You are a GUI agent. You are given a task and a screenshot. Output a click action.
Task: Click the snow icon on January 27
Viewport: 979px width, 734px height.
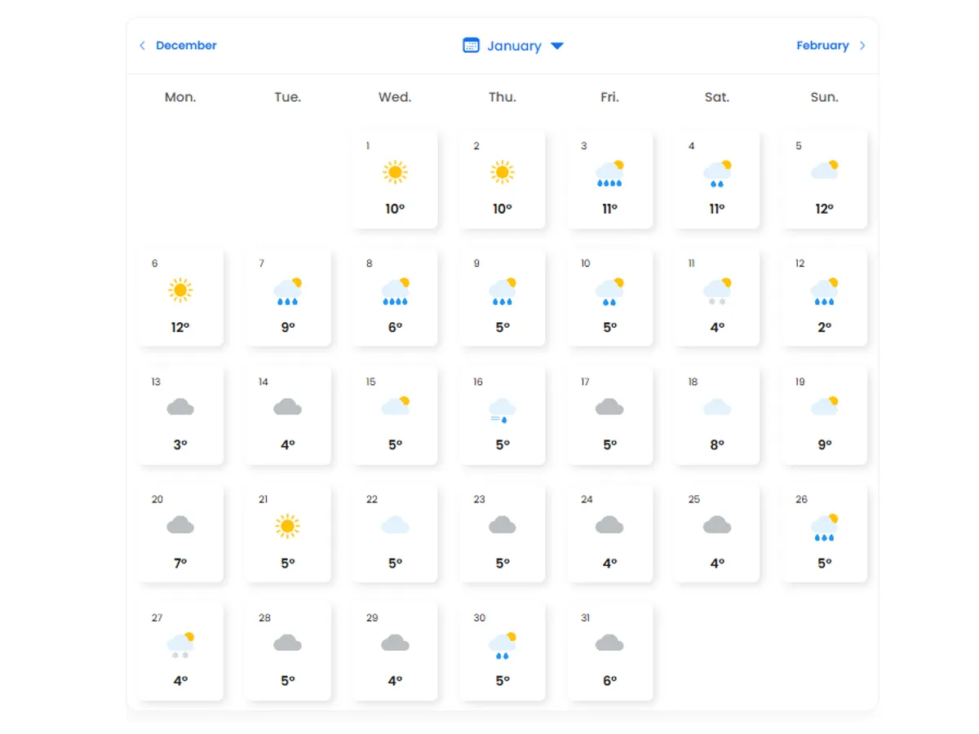click(x=180, y=644)
